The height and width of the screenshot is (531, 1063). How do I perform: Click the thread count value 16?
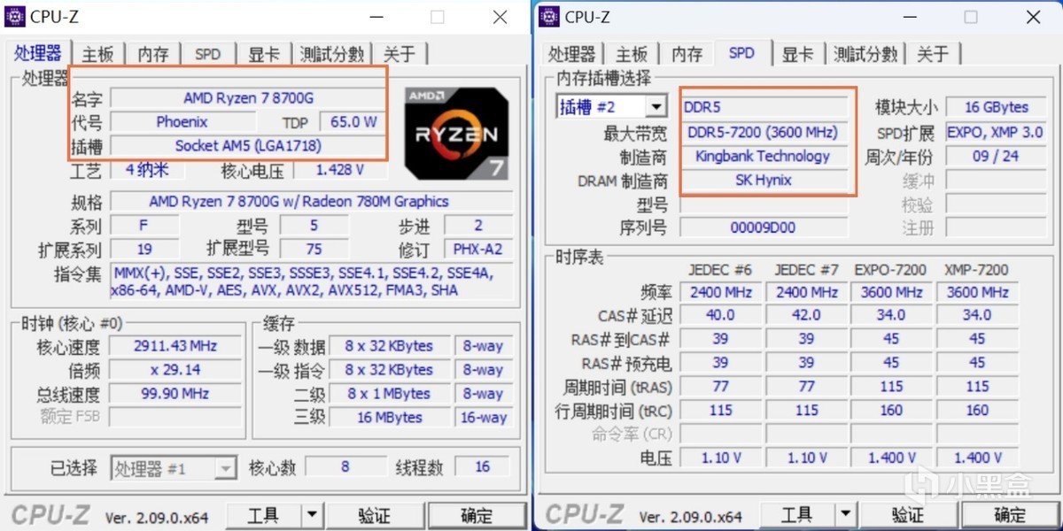(x=482, y=467)
